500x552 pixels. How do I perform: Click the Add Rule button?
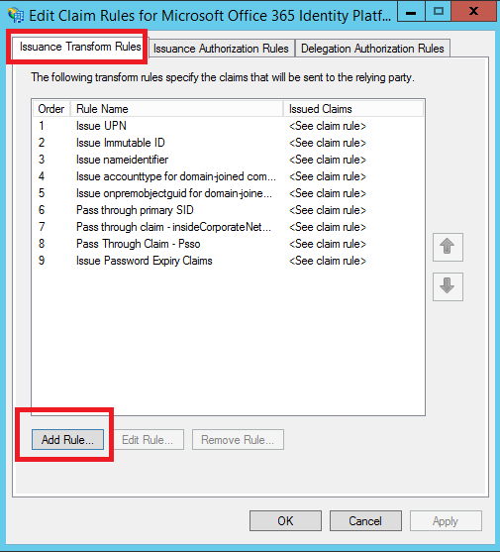pyautogui.click(x=67, y=439)
